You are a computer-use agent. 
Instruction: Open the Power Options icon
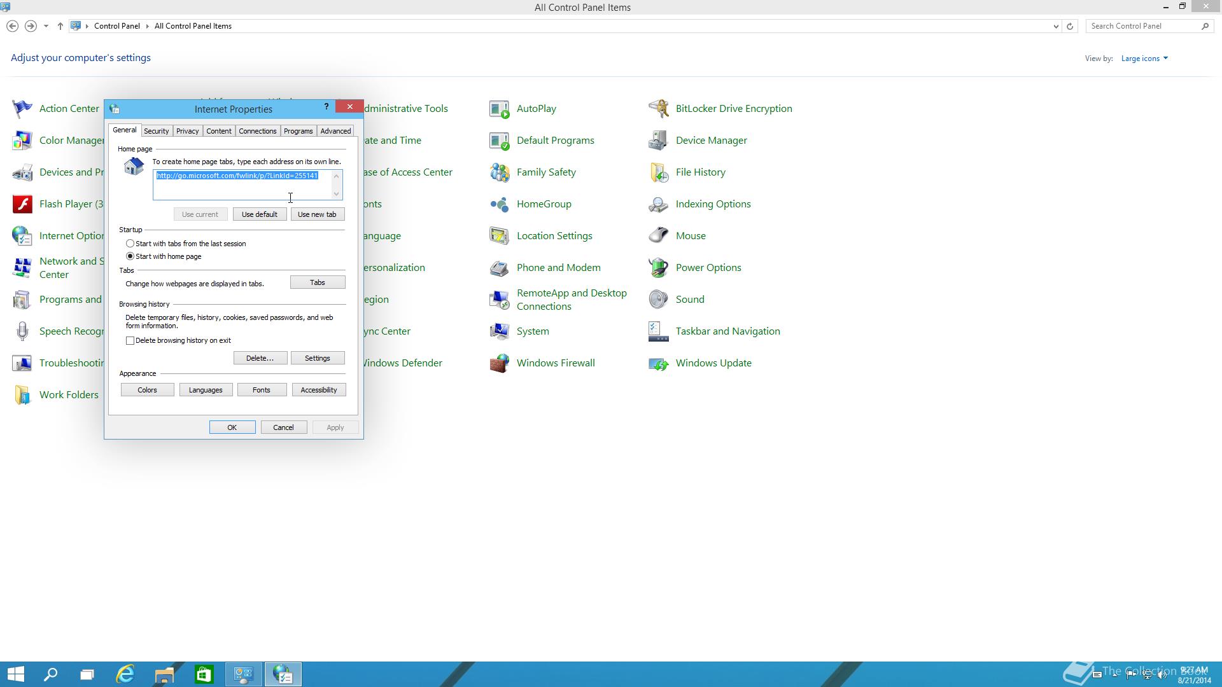click(659, 268)
